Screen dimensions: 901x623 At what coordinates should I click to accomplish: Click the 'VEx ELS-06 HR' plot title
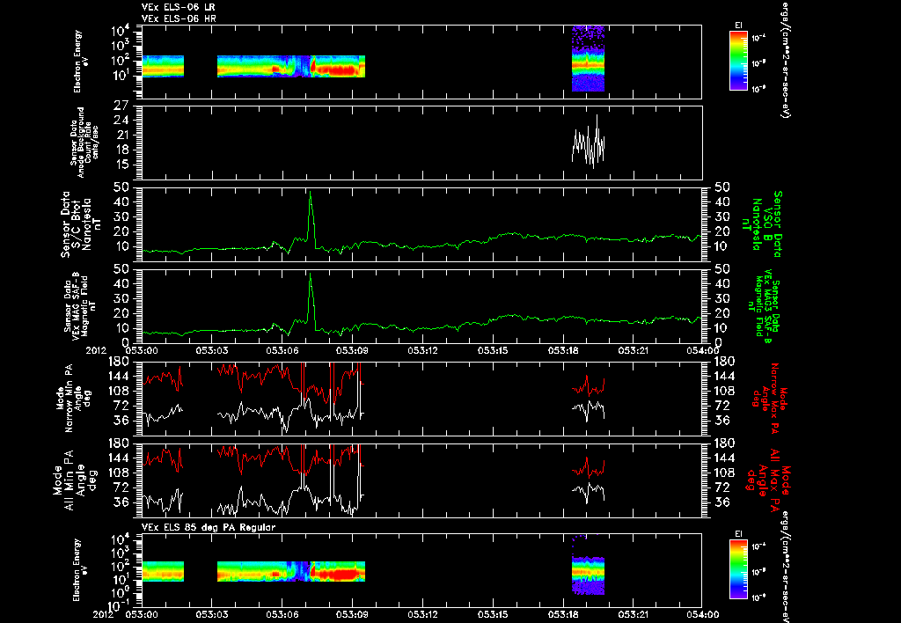[179, 19]
